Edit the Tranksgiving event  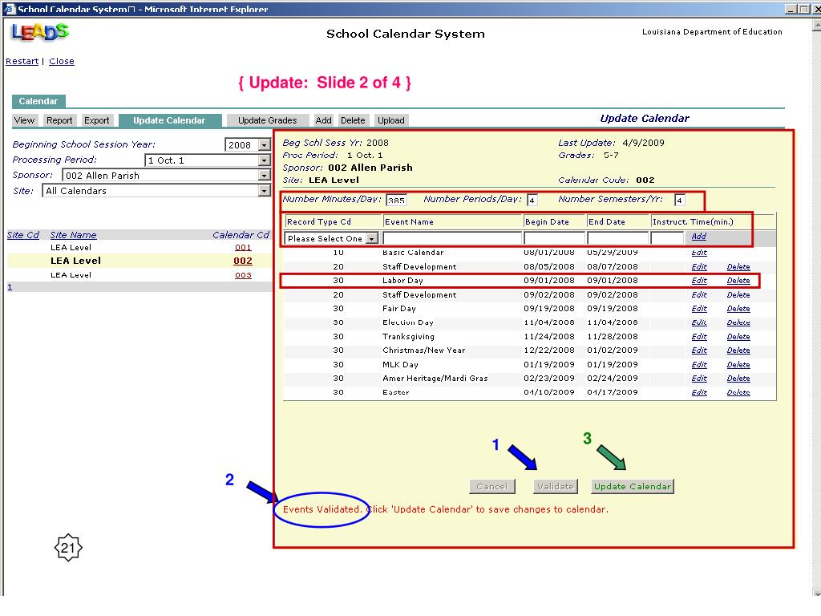pos(699,337)
